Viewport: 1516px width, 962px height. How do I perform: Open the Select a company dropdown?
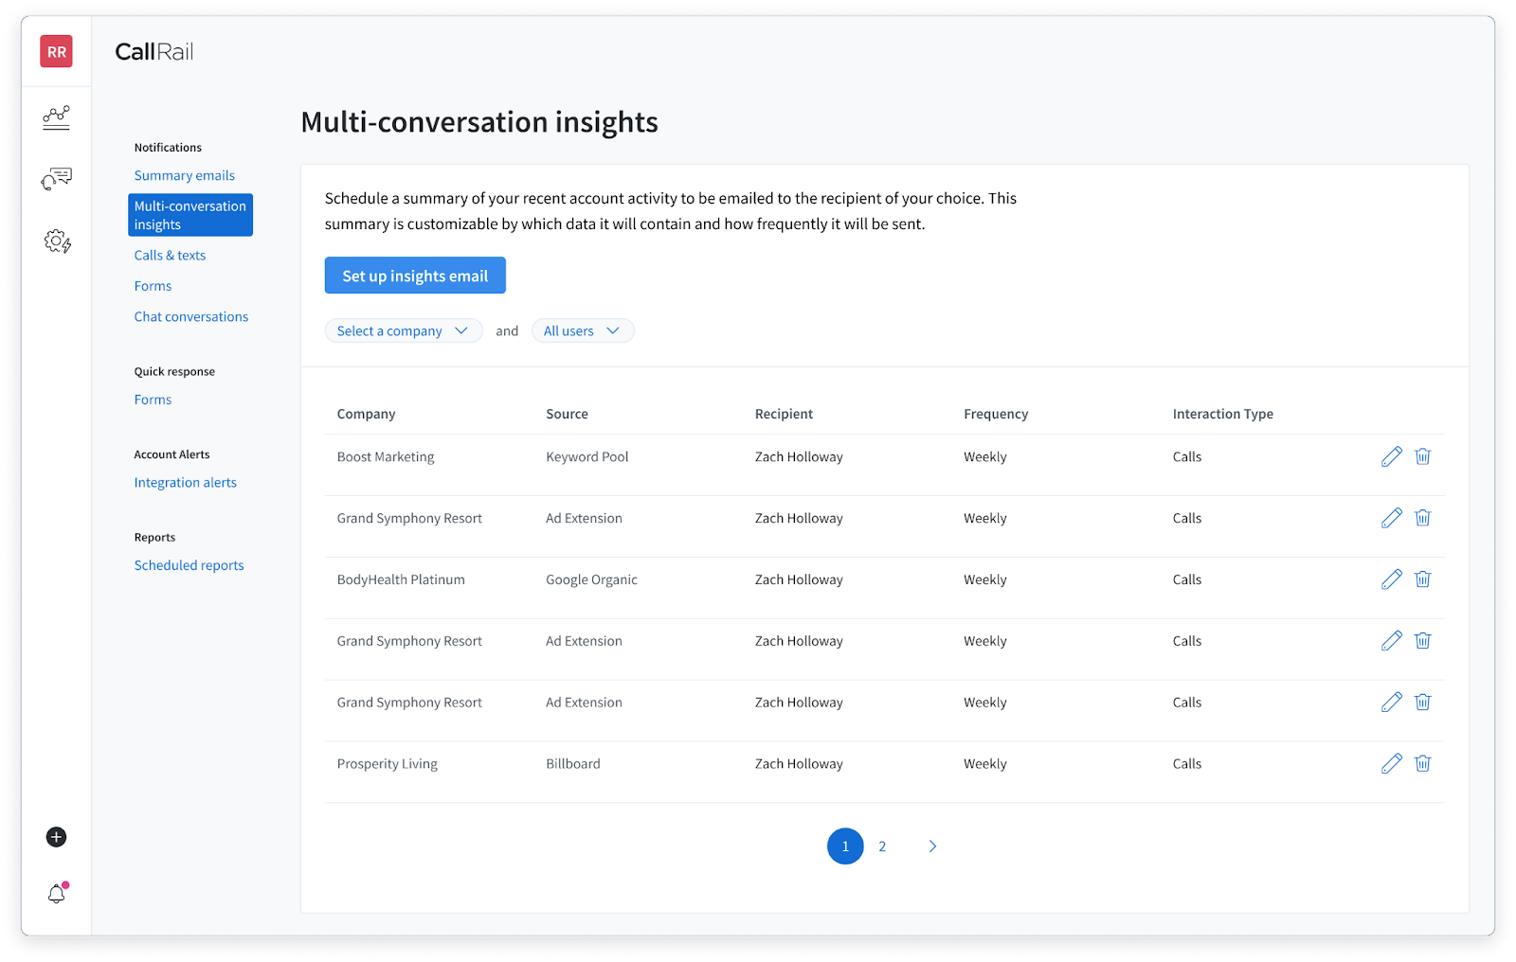[x=404, y=330]
